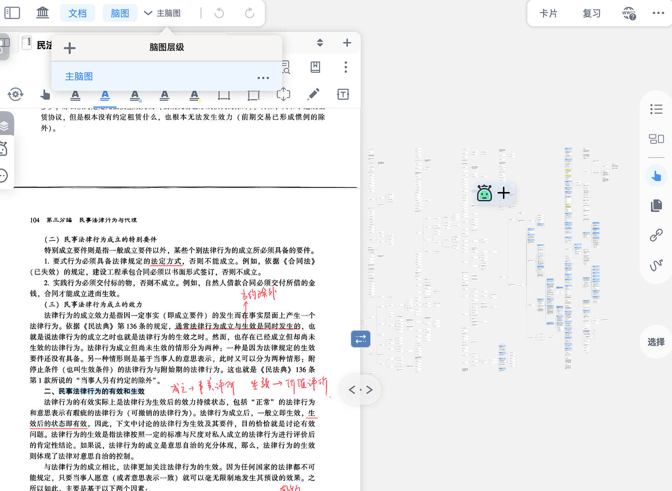The width and height of the screenshot is (672, 491).
Task: Open the bookmark icon in document toolbar
Action: click(315, 67)
